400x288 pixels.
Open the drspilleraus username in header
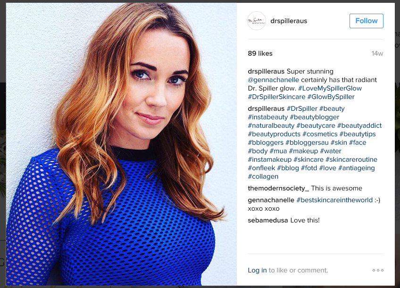[x=289, y=21]
